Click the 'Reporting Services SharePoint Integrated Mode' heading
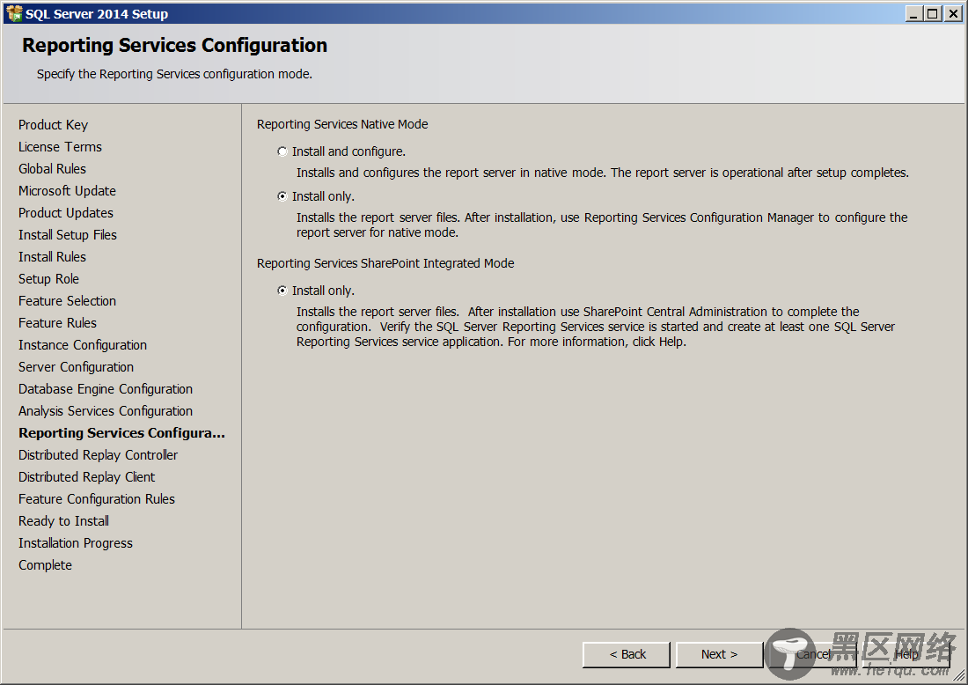968x685 pixels. (385, 263)
